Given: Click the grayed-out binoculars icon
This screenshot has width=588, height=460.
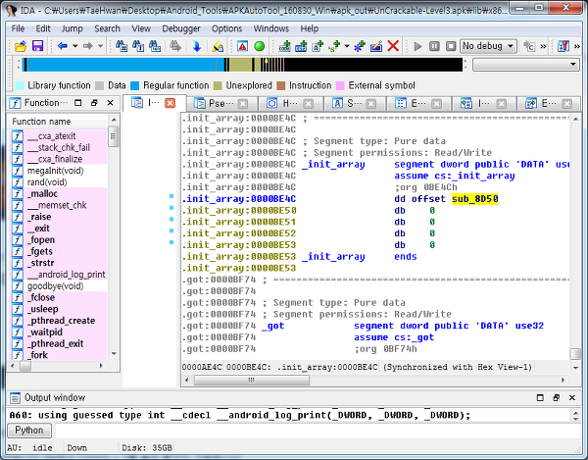Looking at the screenshot, I should coord(174,46).
